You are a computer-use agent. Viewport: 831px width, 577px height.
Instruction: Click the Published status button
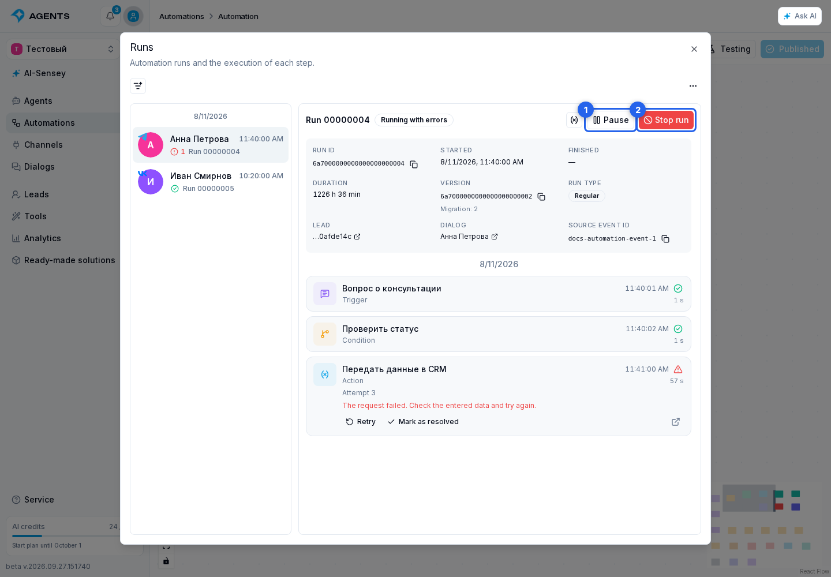tap(792, 49)
